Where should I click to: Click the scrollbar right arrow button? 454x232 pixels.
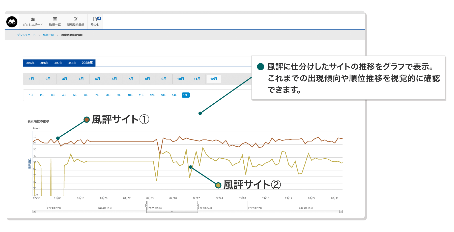click(x=341, y=212)
